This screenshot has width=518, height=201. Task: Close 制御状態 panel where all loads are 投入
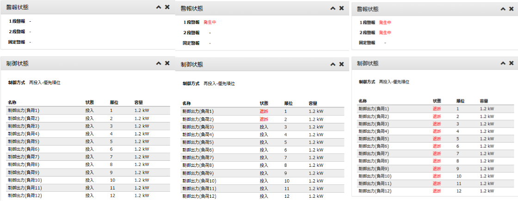pyautogui.click(x=167, y=63)
